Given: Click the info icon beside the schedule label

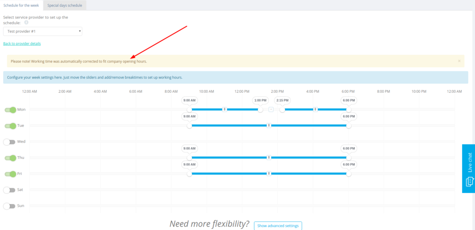Looking at the screenshot, I should tap(27, 22).
